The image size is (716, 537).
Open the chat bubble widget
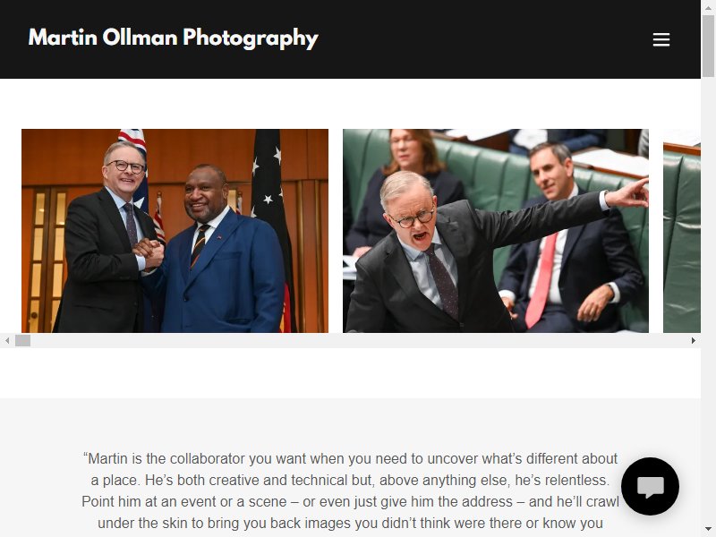click(x=650, y=486)
